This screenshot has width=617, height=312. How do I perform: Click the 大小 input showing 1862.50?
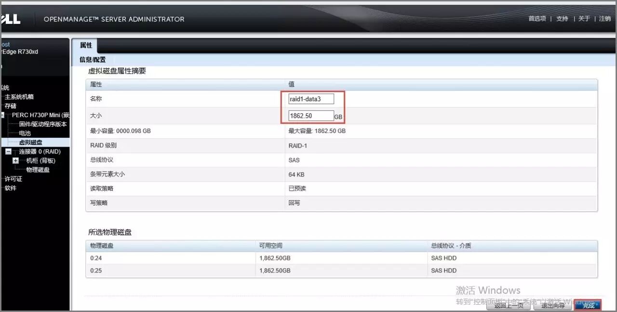(x=311, y=116)
